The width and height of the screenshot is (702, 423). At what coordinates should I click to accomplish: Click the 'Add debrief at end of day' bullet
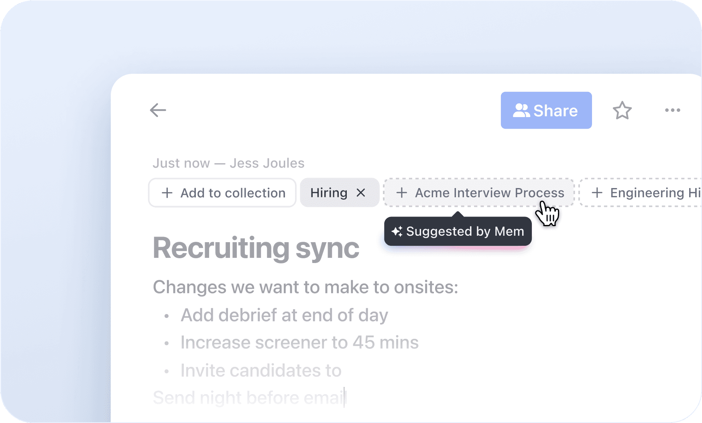[x=284, y=315]
